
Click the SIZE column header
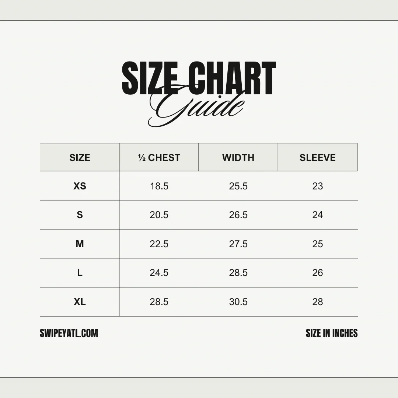80,158
